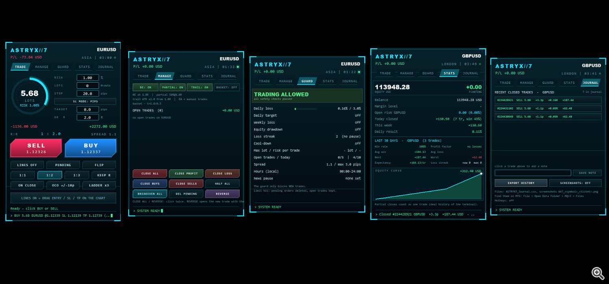Open the GUARD tab in the panel showing Manage
Image resolution: width=609 pixels, height=284 pixels.
click(186, 76)
